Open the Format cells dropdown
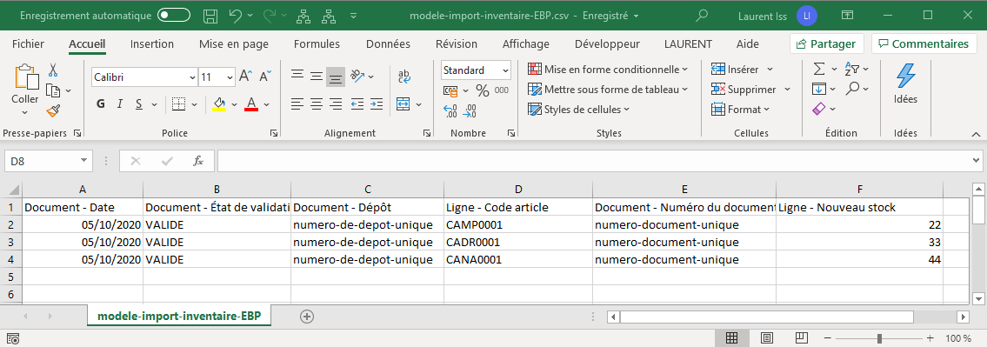This screenshot has height=347, width=987. click(741, 110)
